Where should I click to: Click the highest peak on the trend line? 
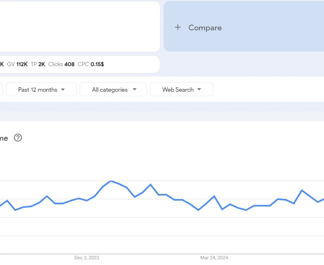pyautogui.click(x=111, y=181)
